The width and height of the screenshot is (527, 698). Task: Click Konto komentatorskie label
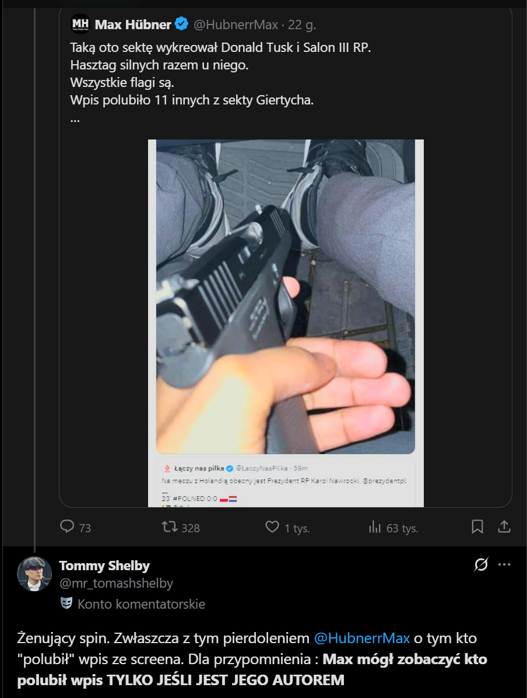(141, 604)
